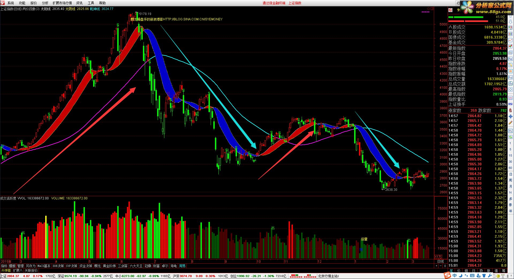Switch to monthly 月 period
The height and width of the screenshot is (279, 514).
[x=511, y=186]
